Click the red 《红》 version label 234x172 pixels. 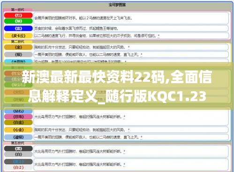[x=18, y=15]
